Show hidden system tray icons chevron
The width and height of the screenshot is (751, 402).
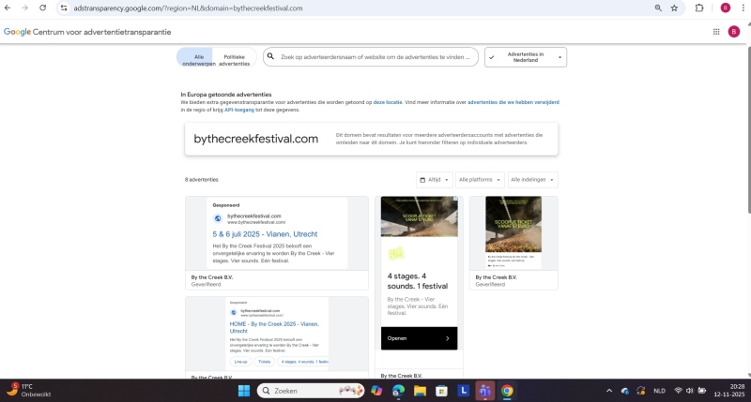(x=608, y=391)
